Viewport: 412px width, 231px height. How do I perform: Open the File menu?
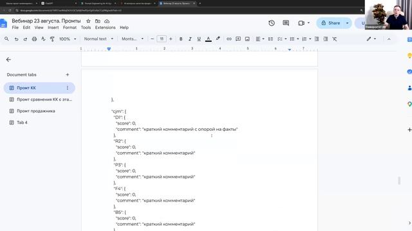pos(15,28)
